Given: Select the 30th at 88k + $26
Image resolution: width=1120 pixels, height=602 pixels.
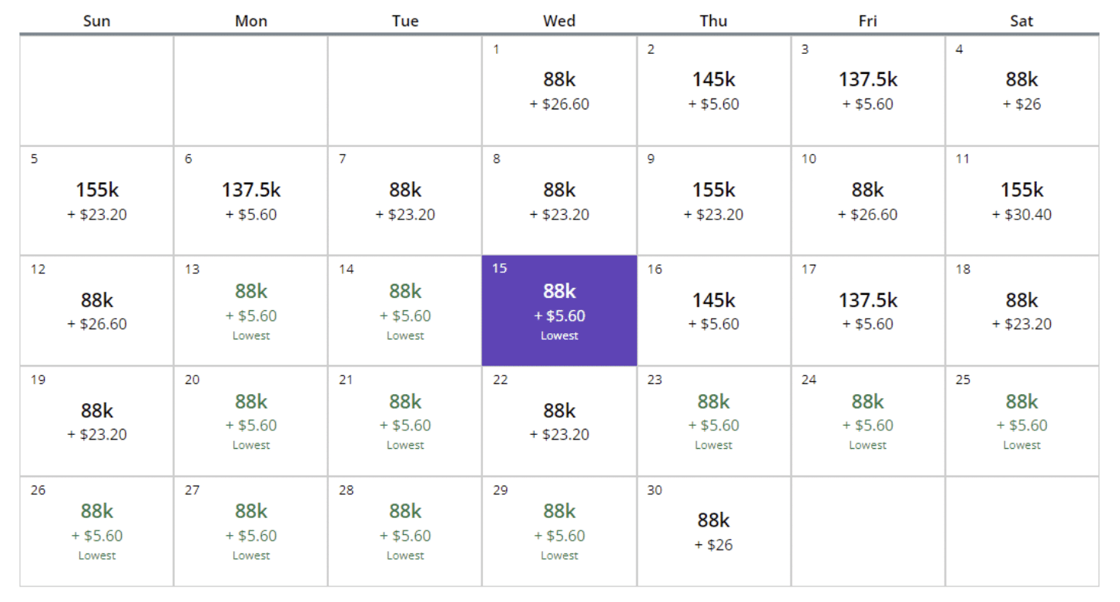Looking at the screenshot, I should 713,531.
